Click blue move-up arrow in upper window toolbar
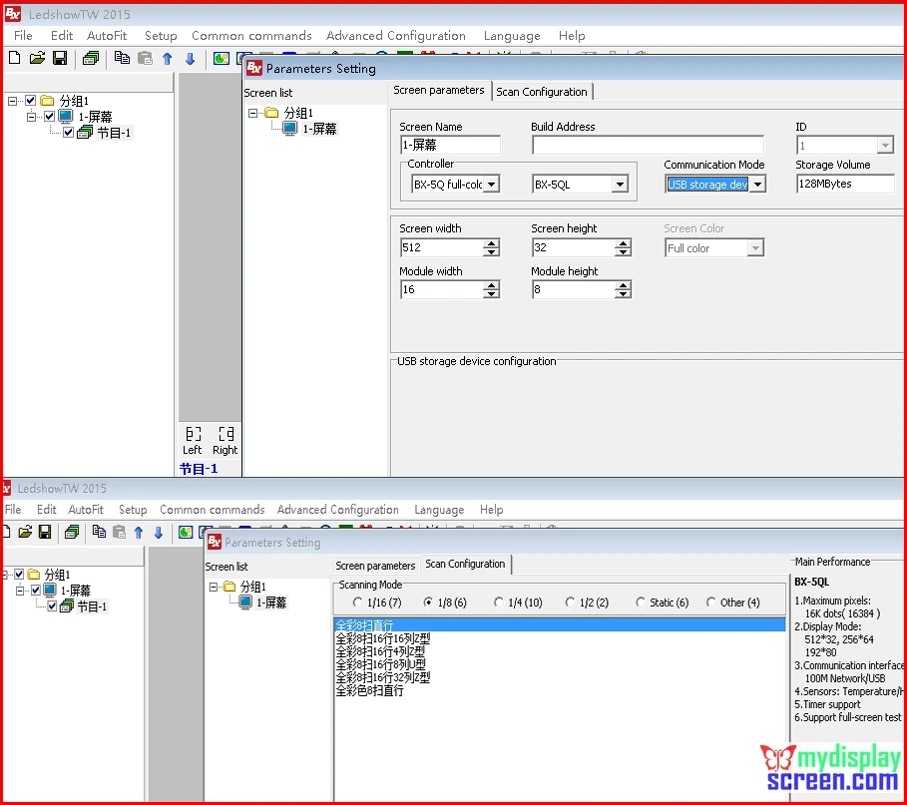Image resolution: width=907 pixels, height=805 pixels. (168, 59)
